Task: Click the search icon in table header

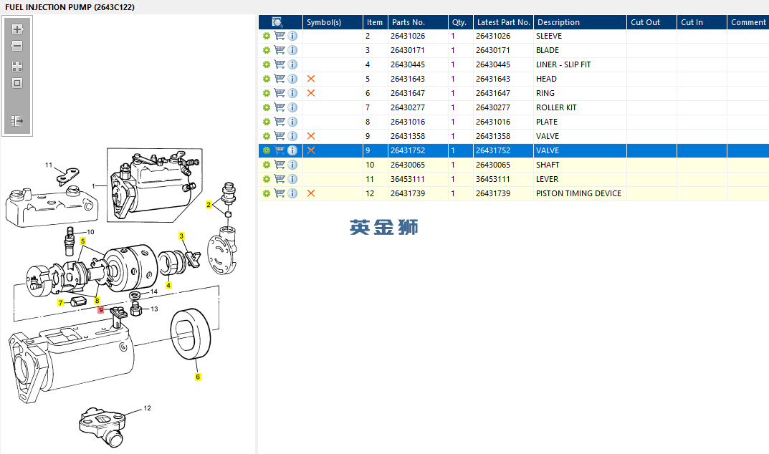Action: pos(277,22)
